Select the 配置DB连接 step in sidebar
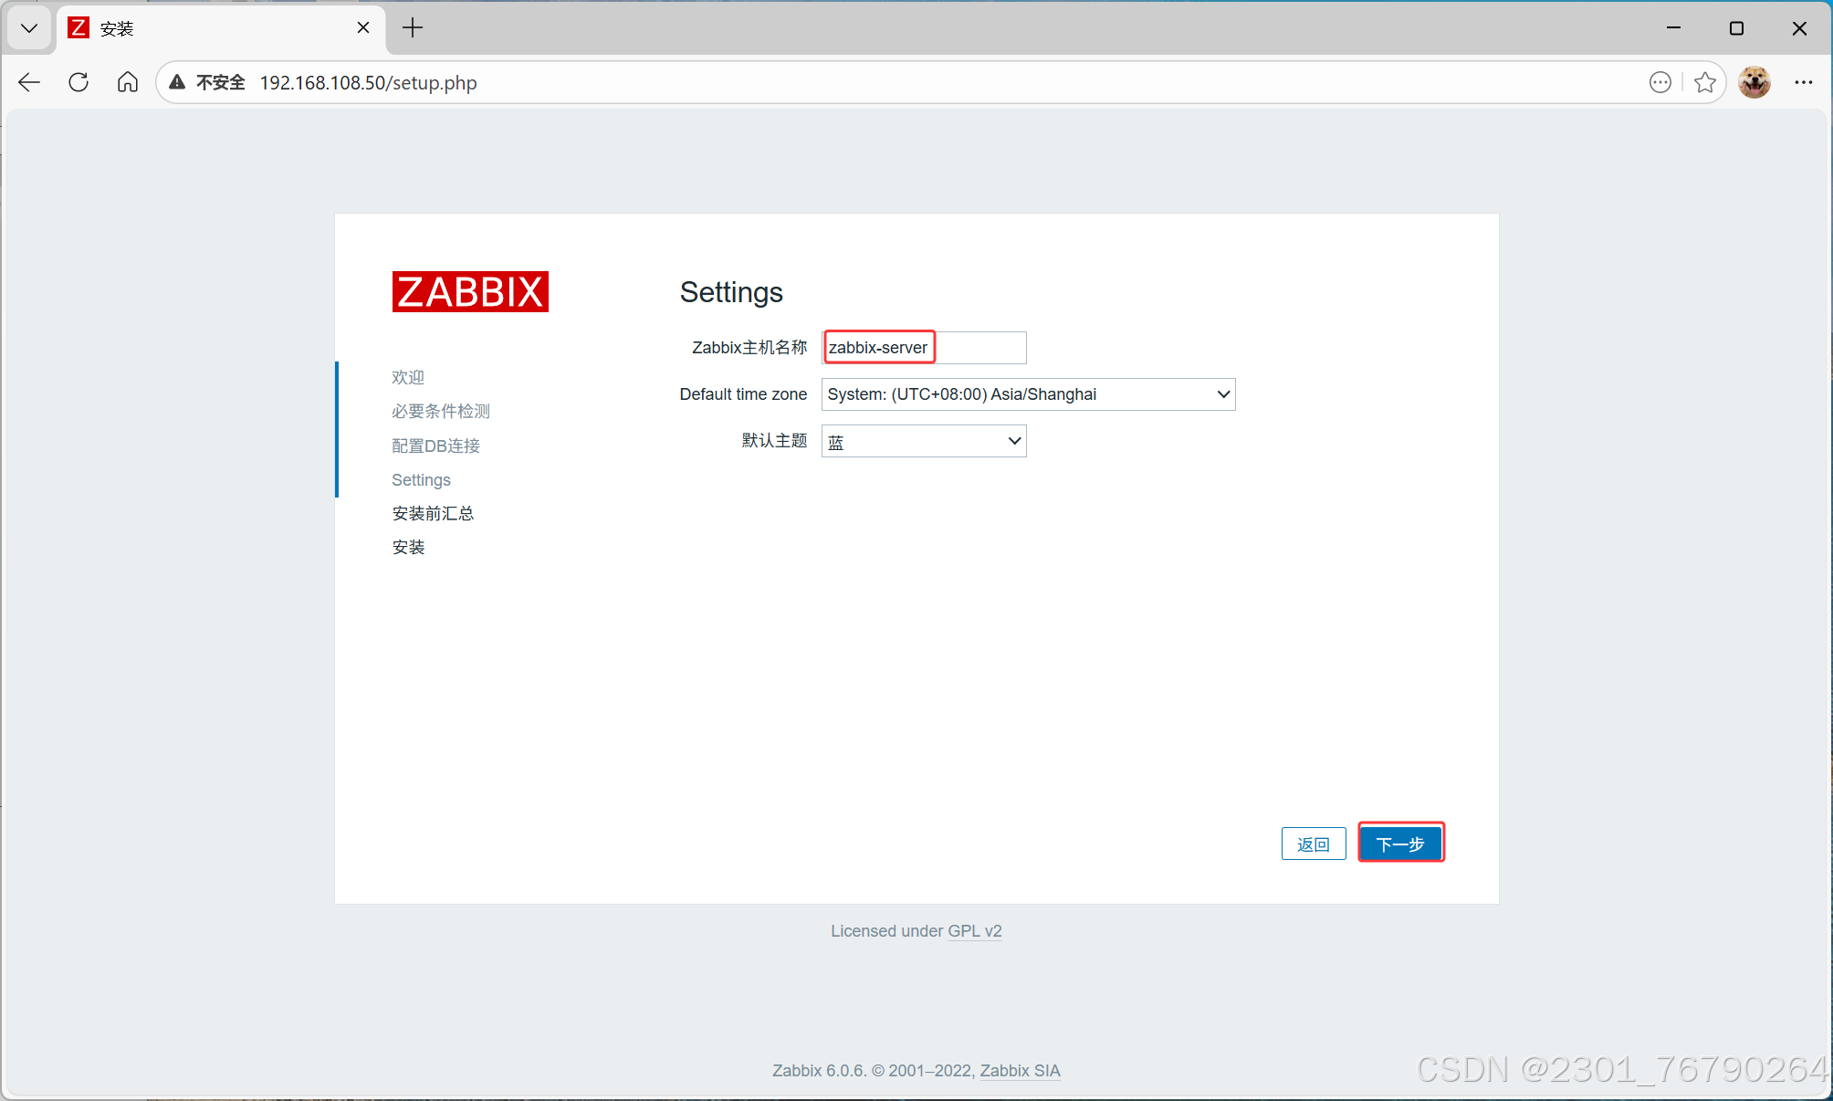The width and height of the screenshot is (1833, 1101). point(435,446)
